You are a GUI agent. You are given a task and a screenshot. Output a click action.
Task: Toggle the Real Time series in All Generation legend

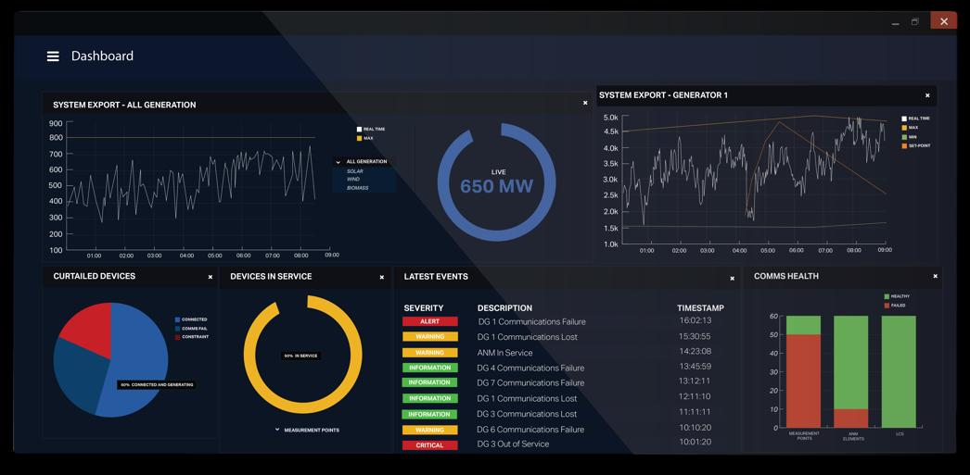(371, 129)
